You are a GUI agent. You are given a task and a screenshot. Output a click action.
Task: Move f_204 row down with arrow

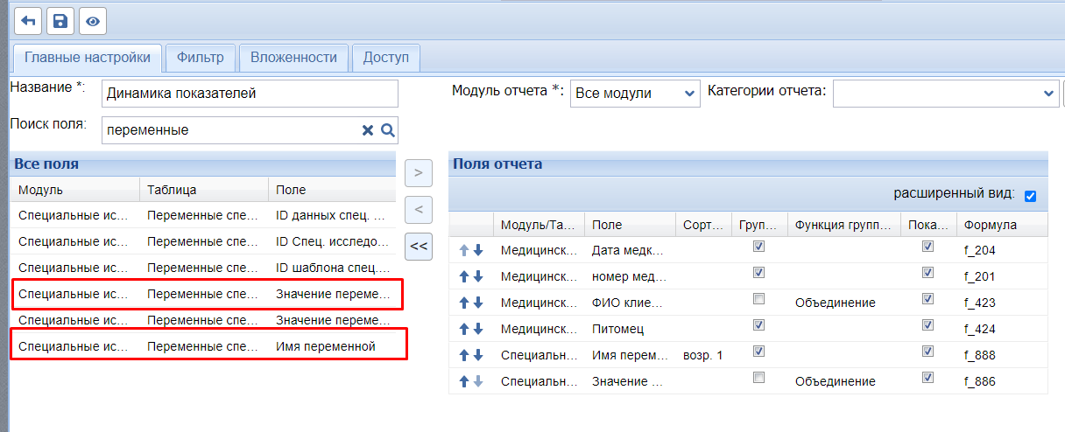(x=478, y=250)
